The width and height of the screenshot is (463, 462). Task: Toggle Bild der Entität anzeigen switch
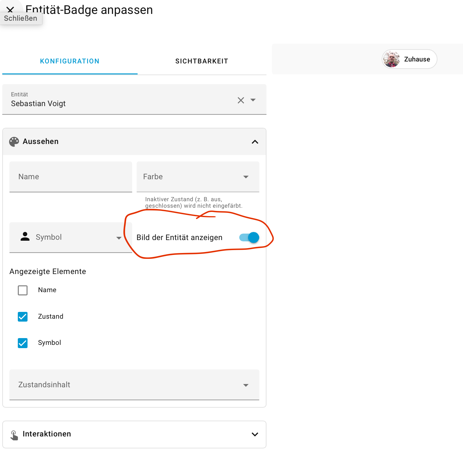[249, 237]
